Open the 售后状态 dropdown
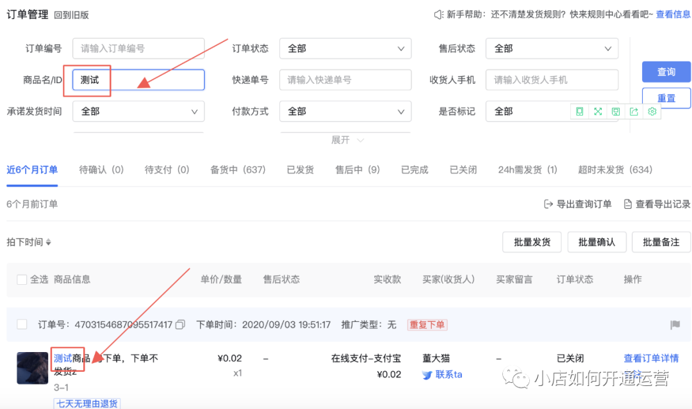Viewport: 692px width, 409px height. pos(552,49)
